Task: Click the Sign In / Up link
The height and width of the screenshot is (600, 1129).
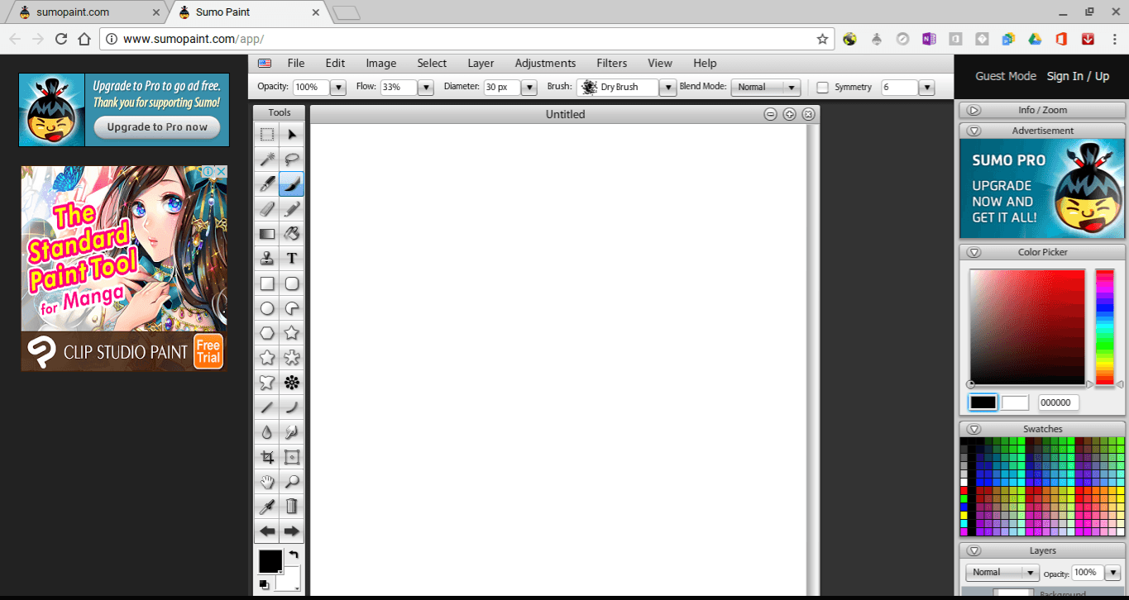Action: coord(1078,76)
